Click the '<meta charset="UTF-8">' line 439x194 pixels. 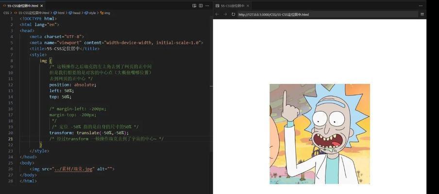click(x=57, y=37)
